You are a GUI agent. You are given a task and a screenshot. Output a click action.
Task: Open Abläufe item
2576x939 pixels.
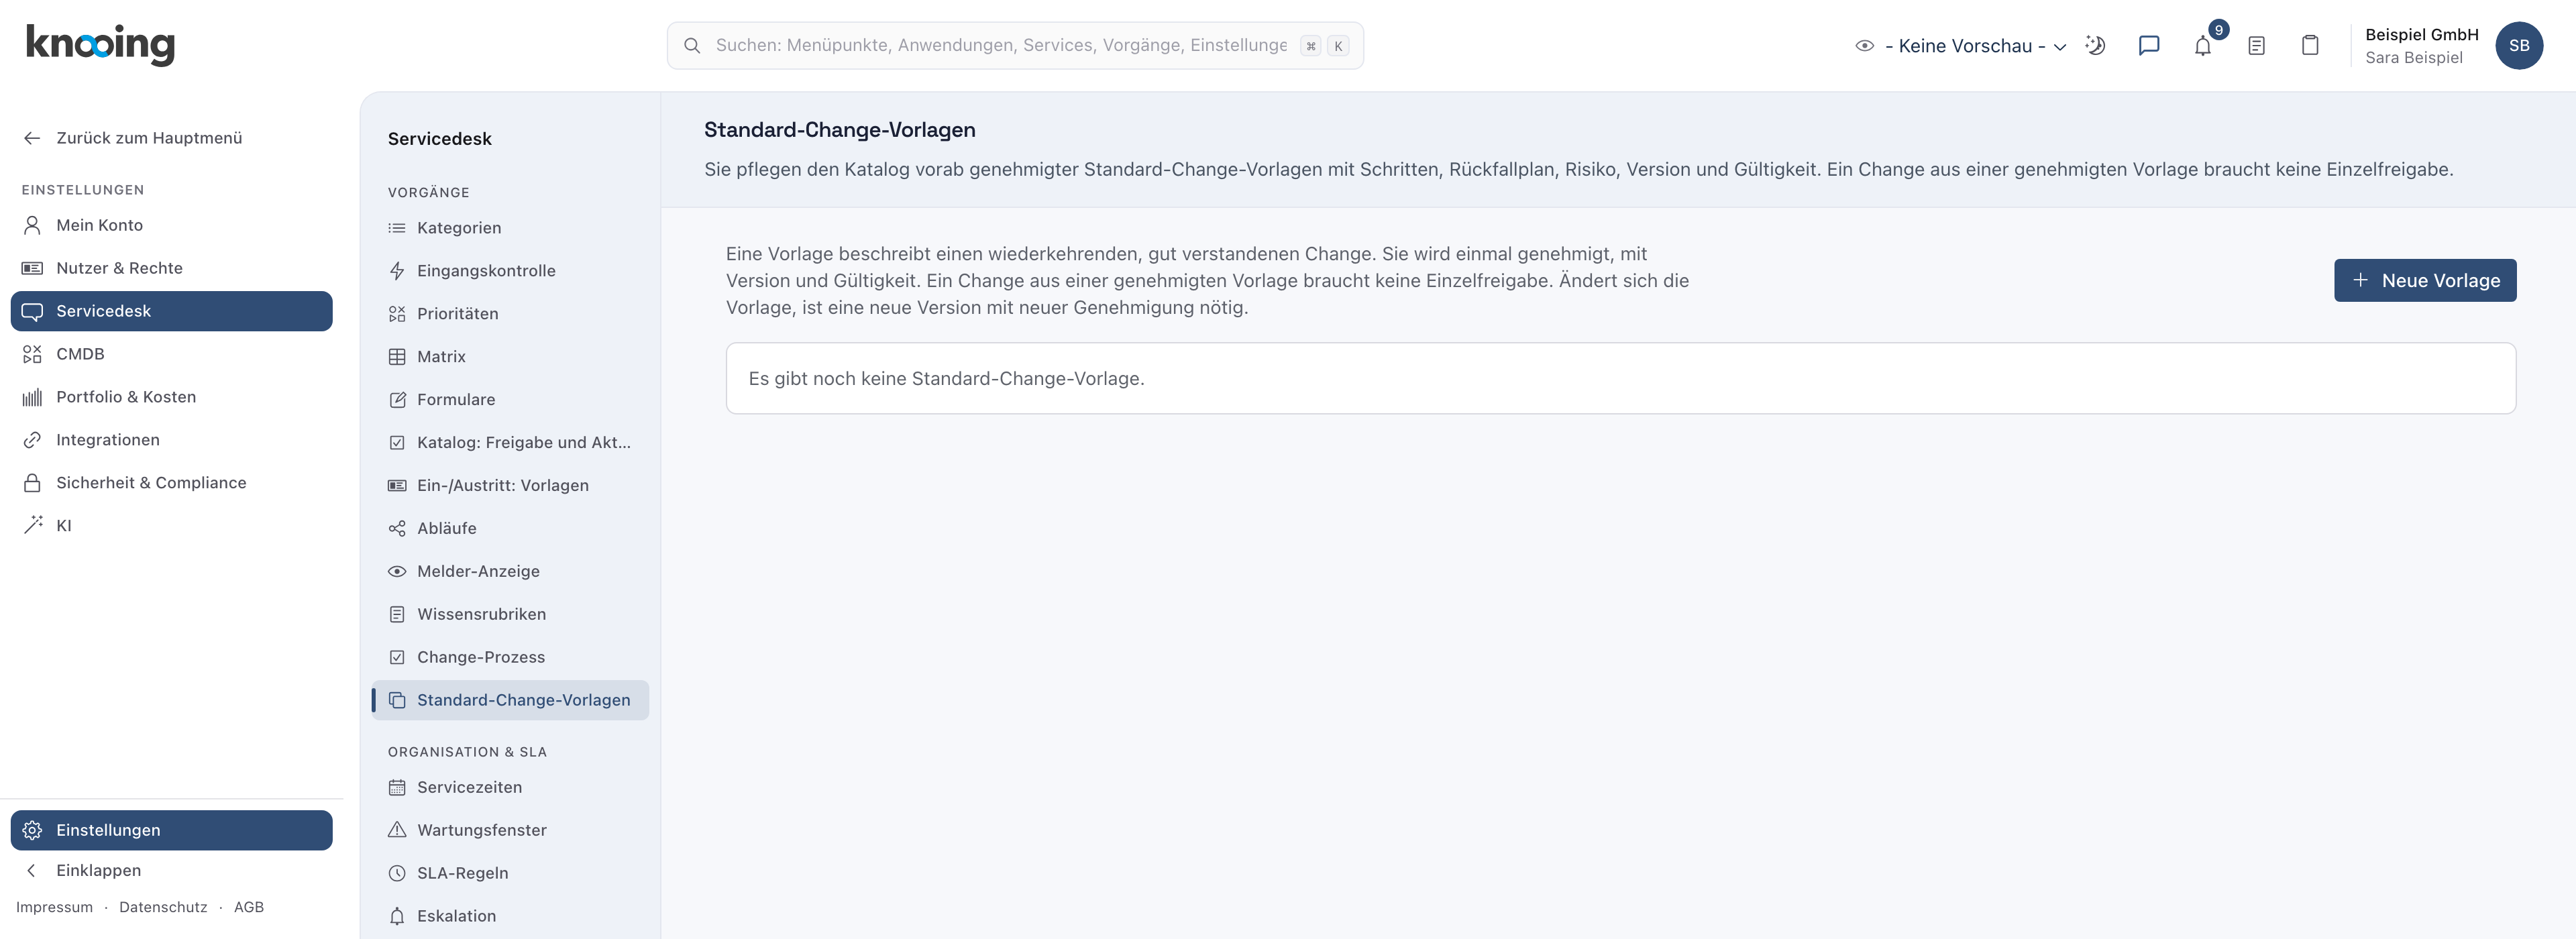510,529
